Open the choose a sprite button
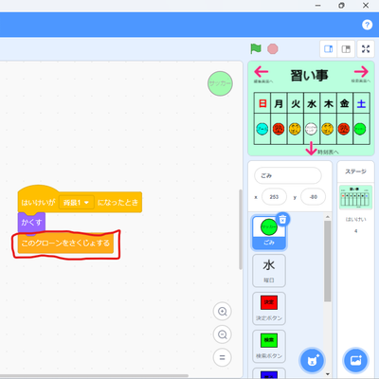379x379 pixels. [x=312, y=360]
